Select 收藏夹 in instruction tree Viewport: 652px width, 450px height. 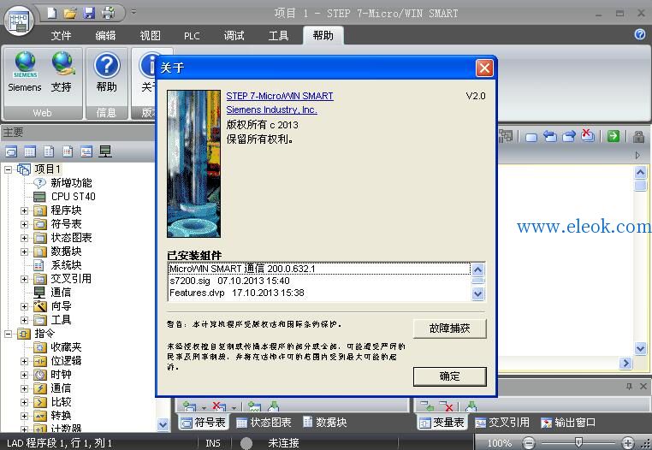(x=66, y=347)
